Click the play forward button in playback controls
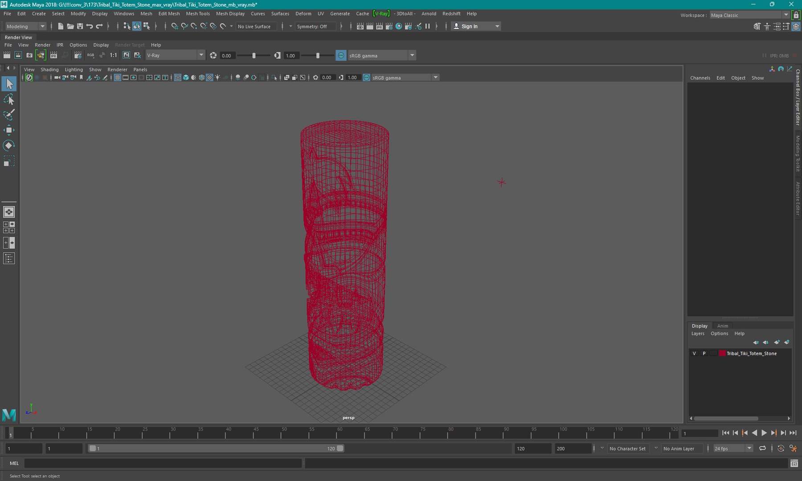Viewport: 802px width, 481px height. coord(764,433)
